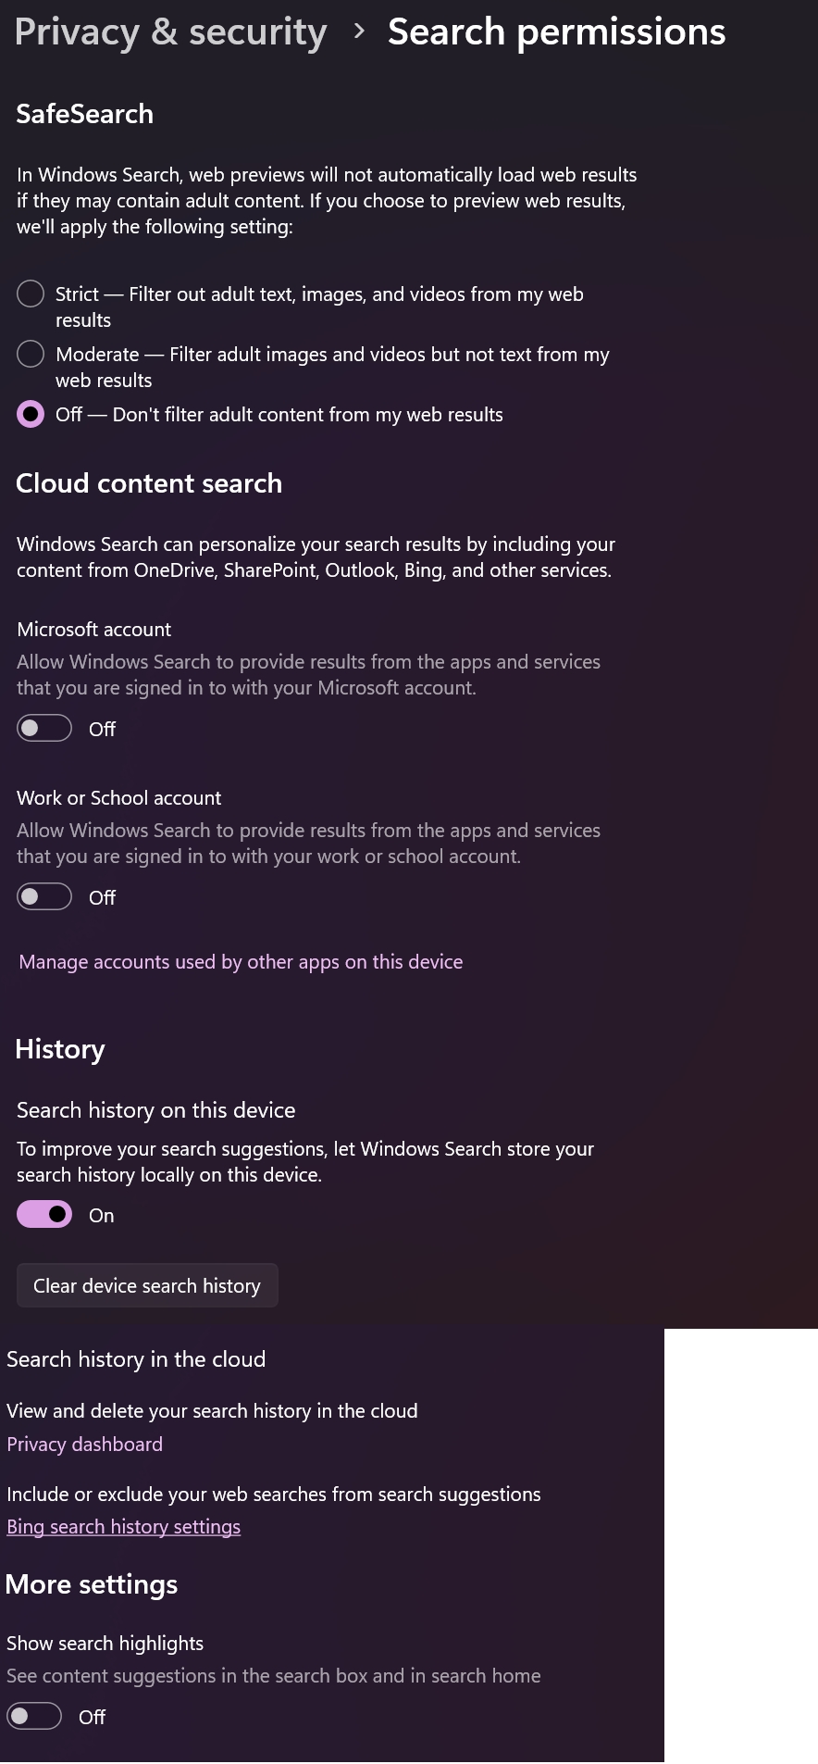Click the SafeSearch section heading

click(x=85, y=114)
